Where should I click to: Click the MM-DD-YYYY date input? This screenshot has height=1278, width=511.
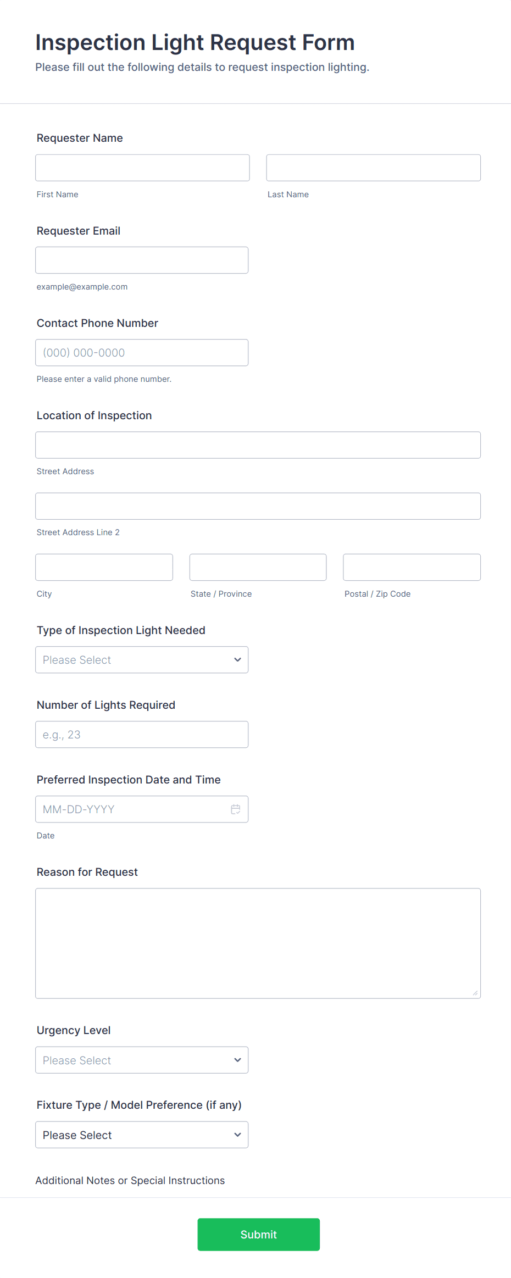[132, 809]
